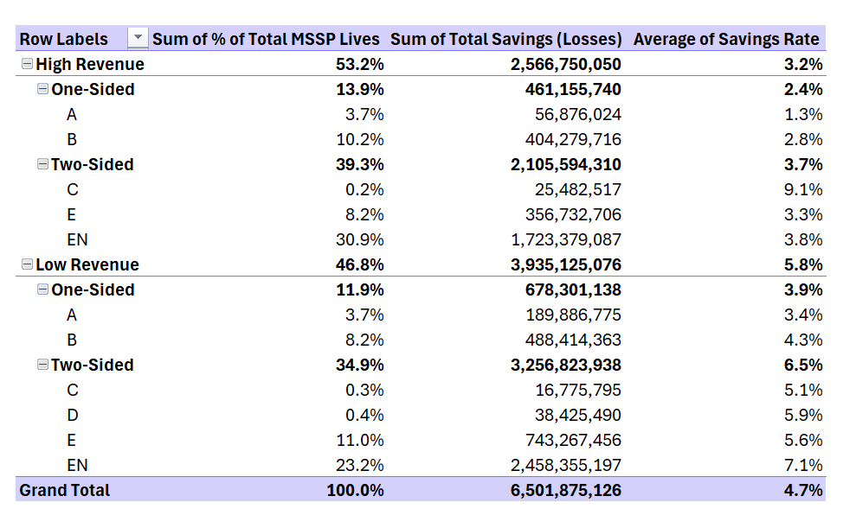Collapse Two-Sided under Low Revenue
This screenshot has height=528, width=843.
[x=42, y=366]
